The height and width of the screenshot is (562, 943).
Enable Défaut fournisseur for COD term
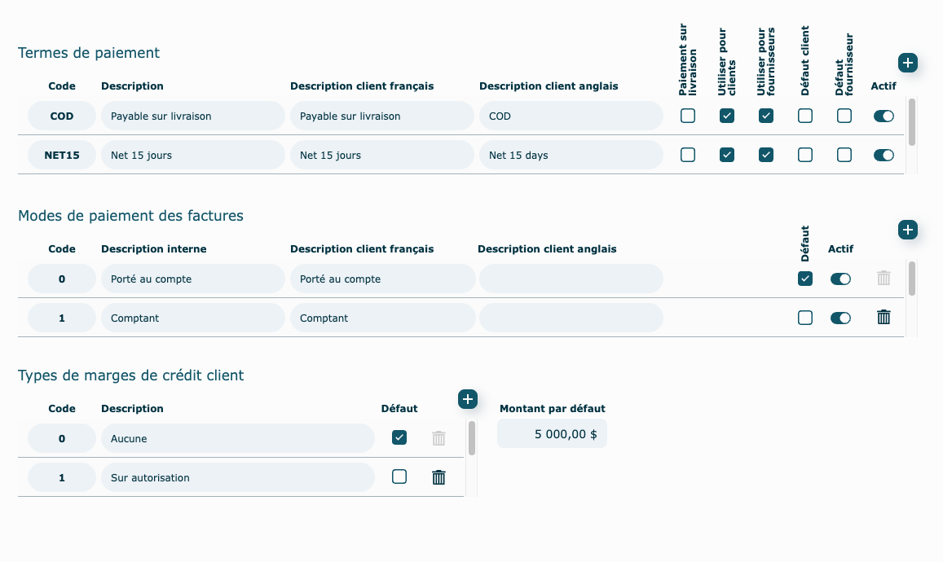(844, 116)
